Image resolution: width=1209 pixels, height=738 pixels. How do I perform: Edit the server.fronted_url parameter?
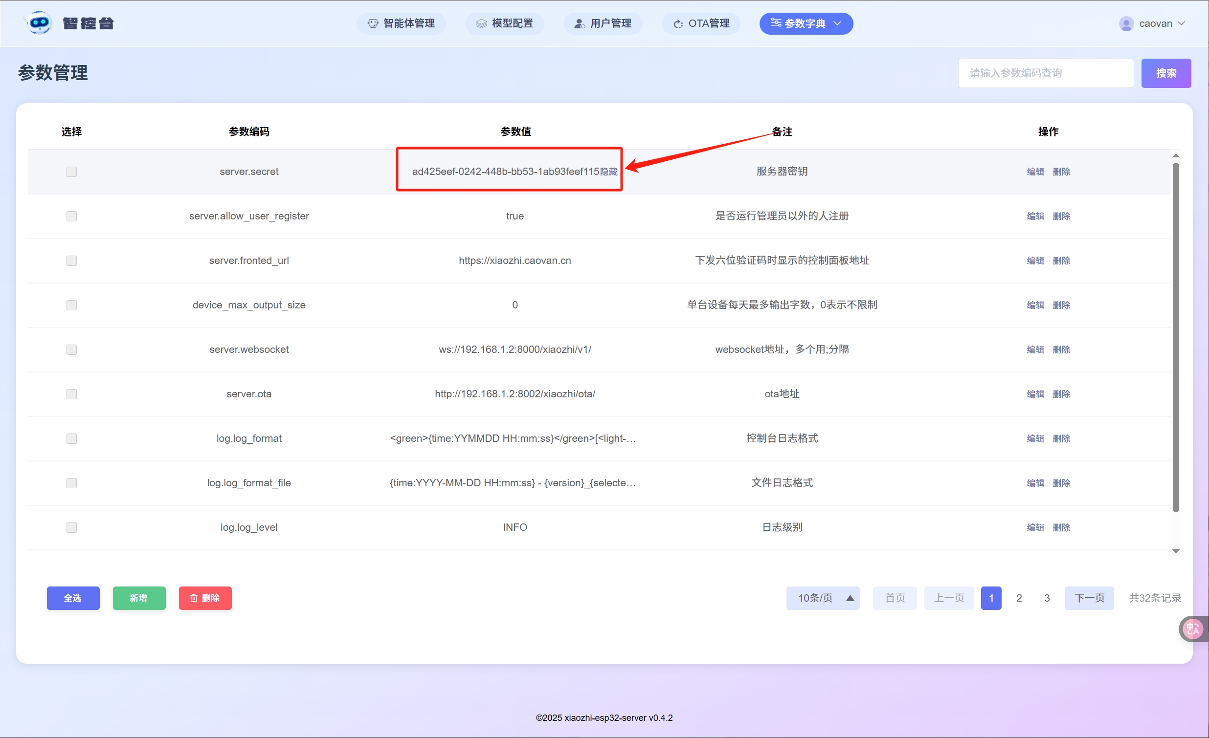pos(1035,260)
